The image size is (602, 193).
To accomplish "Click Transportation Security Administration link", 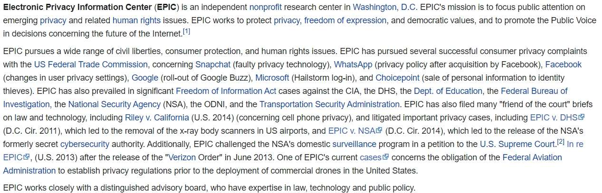I will point(329,104).
